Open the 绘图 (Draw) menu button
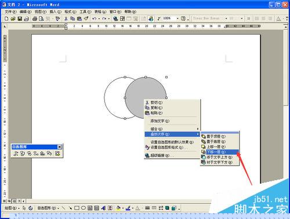Image resolution: width=290 pixels, height=219 pixels. click(12, 208)
